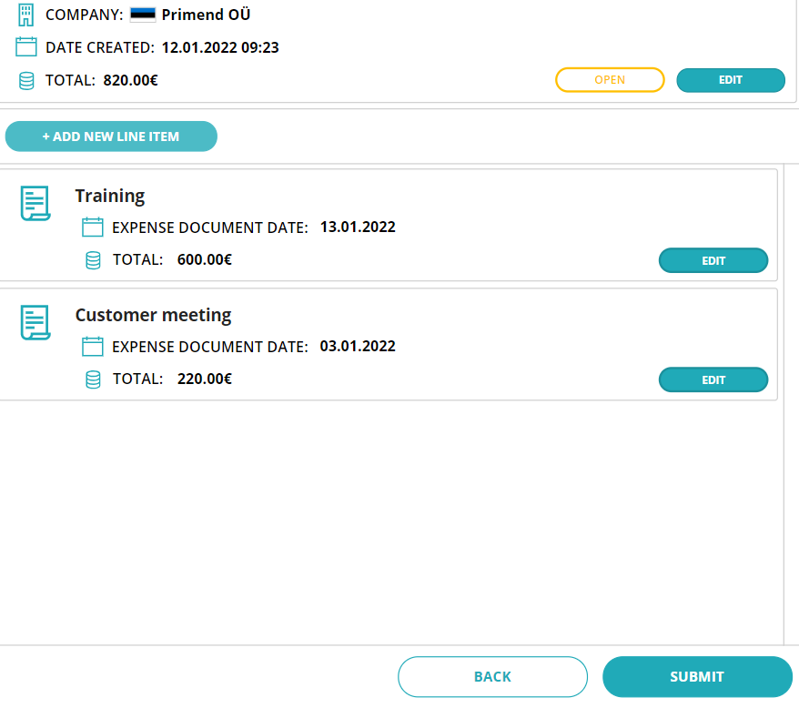
Task: Click the Customer meeting document icon
Action: pos(35,322)
